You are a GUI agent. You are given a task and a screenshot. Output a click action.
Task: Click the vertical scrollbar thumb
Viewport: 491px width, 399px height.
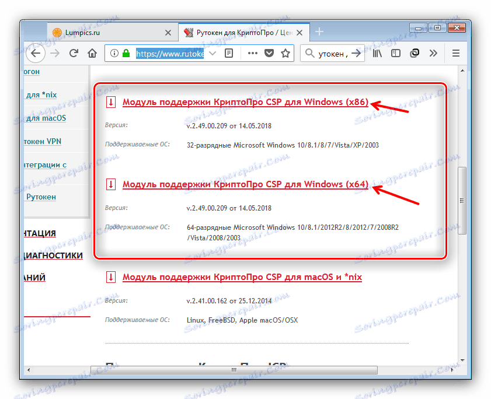point(462,200)
